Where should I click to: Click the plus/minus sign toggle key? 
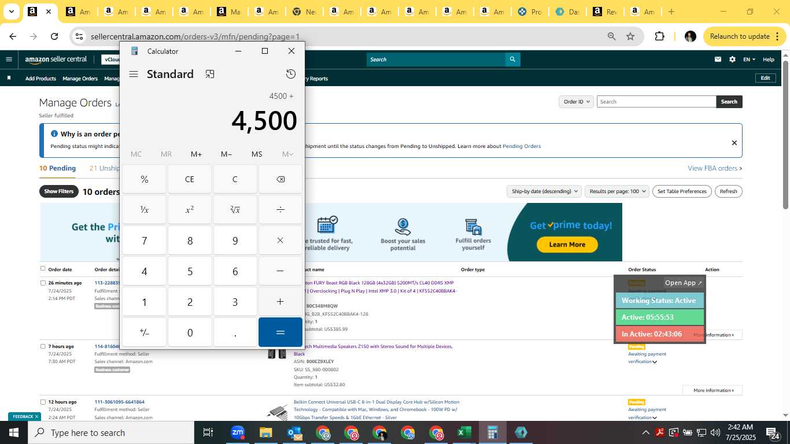click(x=145, y=332)
